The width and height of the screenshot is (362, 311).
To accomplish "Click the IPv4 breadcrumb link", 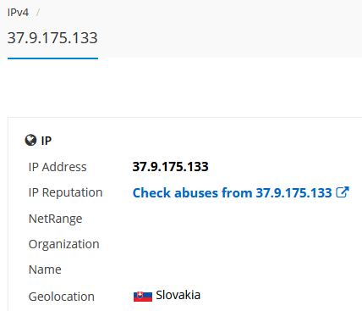I will (x=18, y=13).
